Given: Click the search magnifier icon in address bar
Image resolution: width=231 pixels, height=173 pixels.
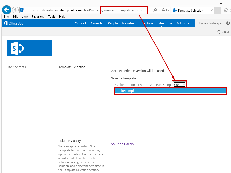Looking at the screenshot, I should point(155,10).
